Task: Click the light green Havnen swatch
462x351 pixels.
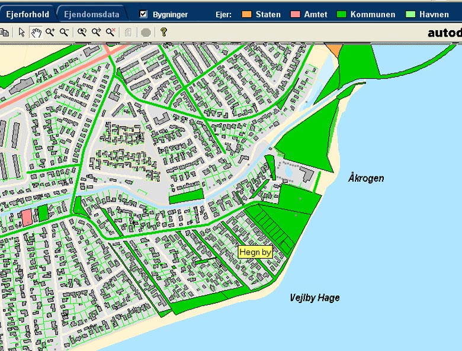Action: 410,14
